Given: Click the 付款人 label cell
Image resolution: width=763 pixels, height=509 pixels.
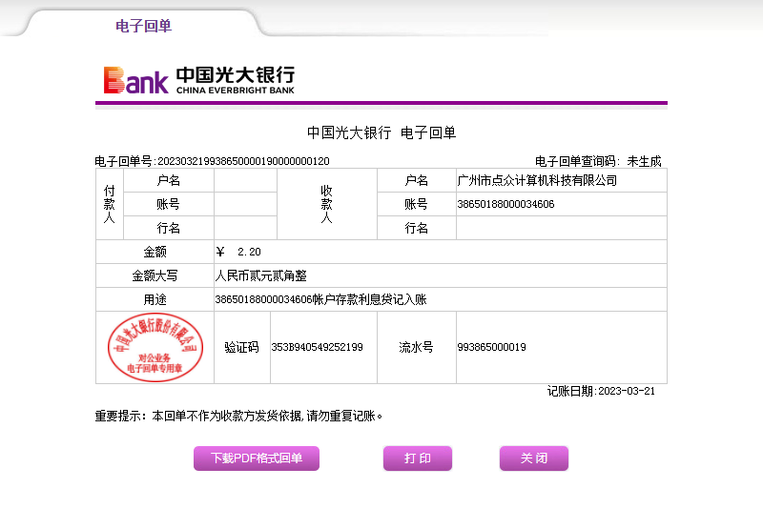Looking at the screenshot, I should click(110, 204).
